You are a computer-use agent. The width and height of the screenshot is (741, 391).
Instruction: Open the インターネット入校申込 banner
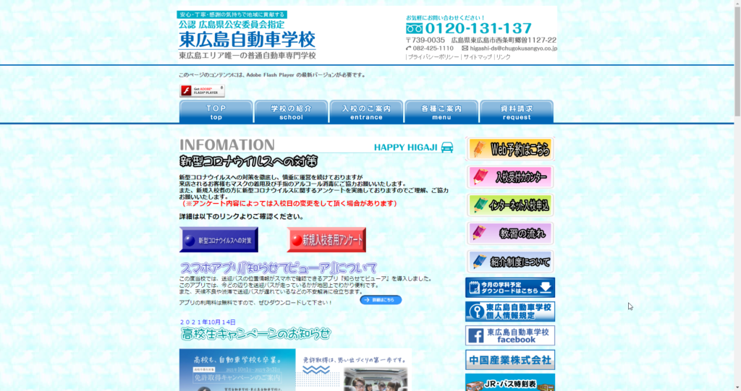[x=510, y=205]
